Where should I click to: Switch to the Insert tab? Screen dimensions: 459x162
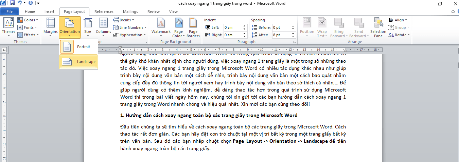(49, 12)
